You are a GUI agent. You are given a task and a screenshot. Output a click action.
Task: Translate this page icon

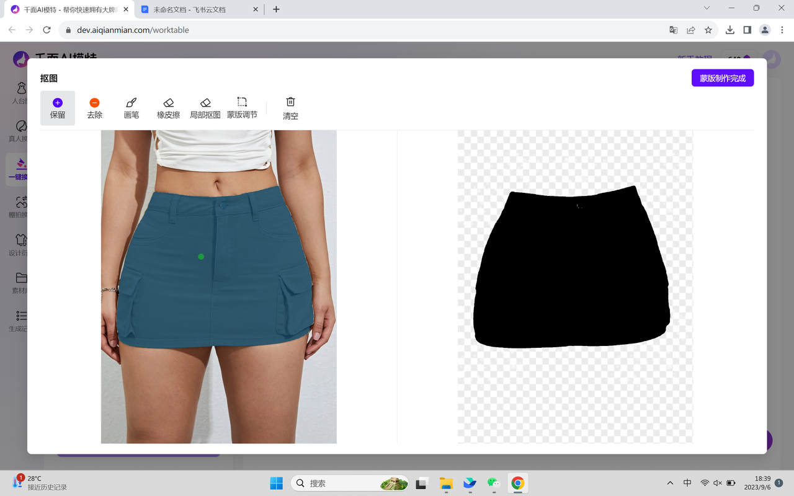point(674,30)
